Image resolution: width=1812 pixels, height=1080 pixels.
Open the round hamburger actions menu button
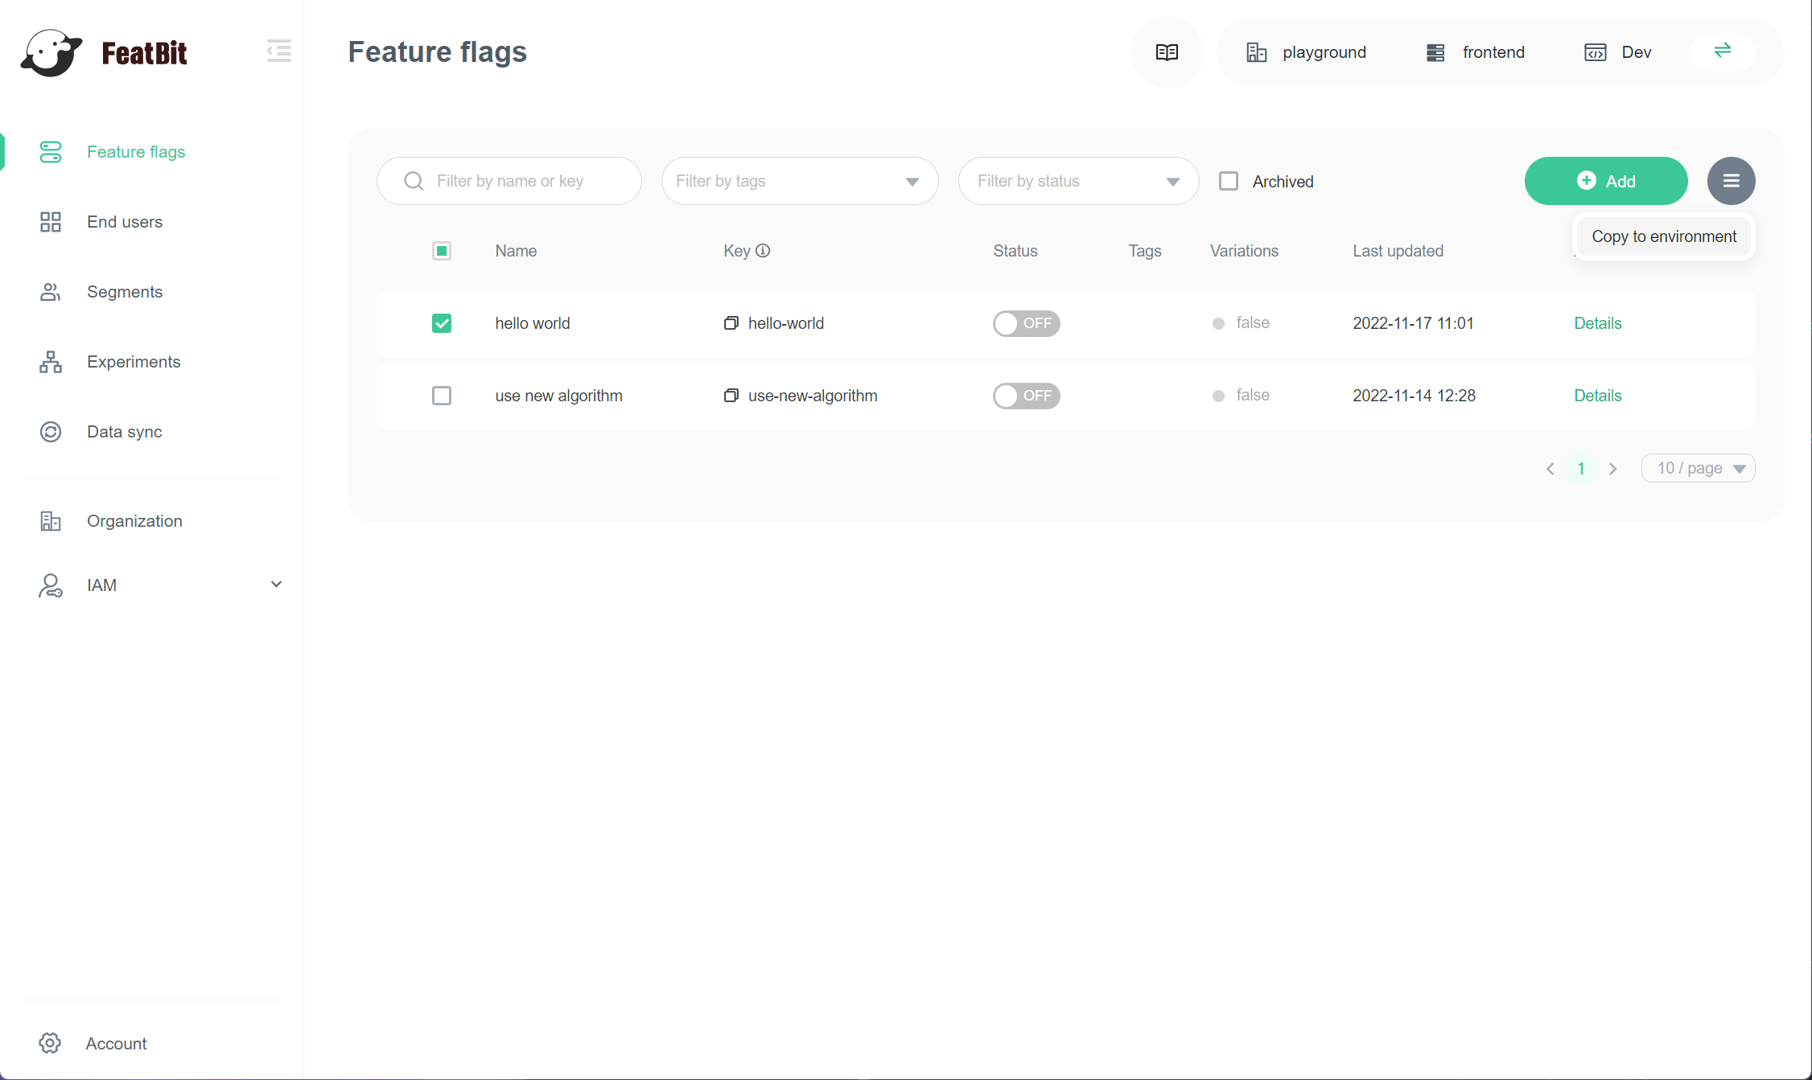click(x=1731, y=181)
